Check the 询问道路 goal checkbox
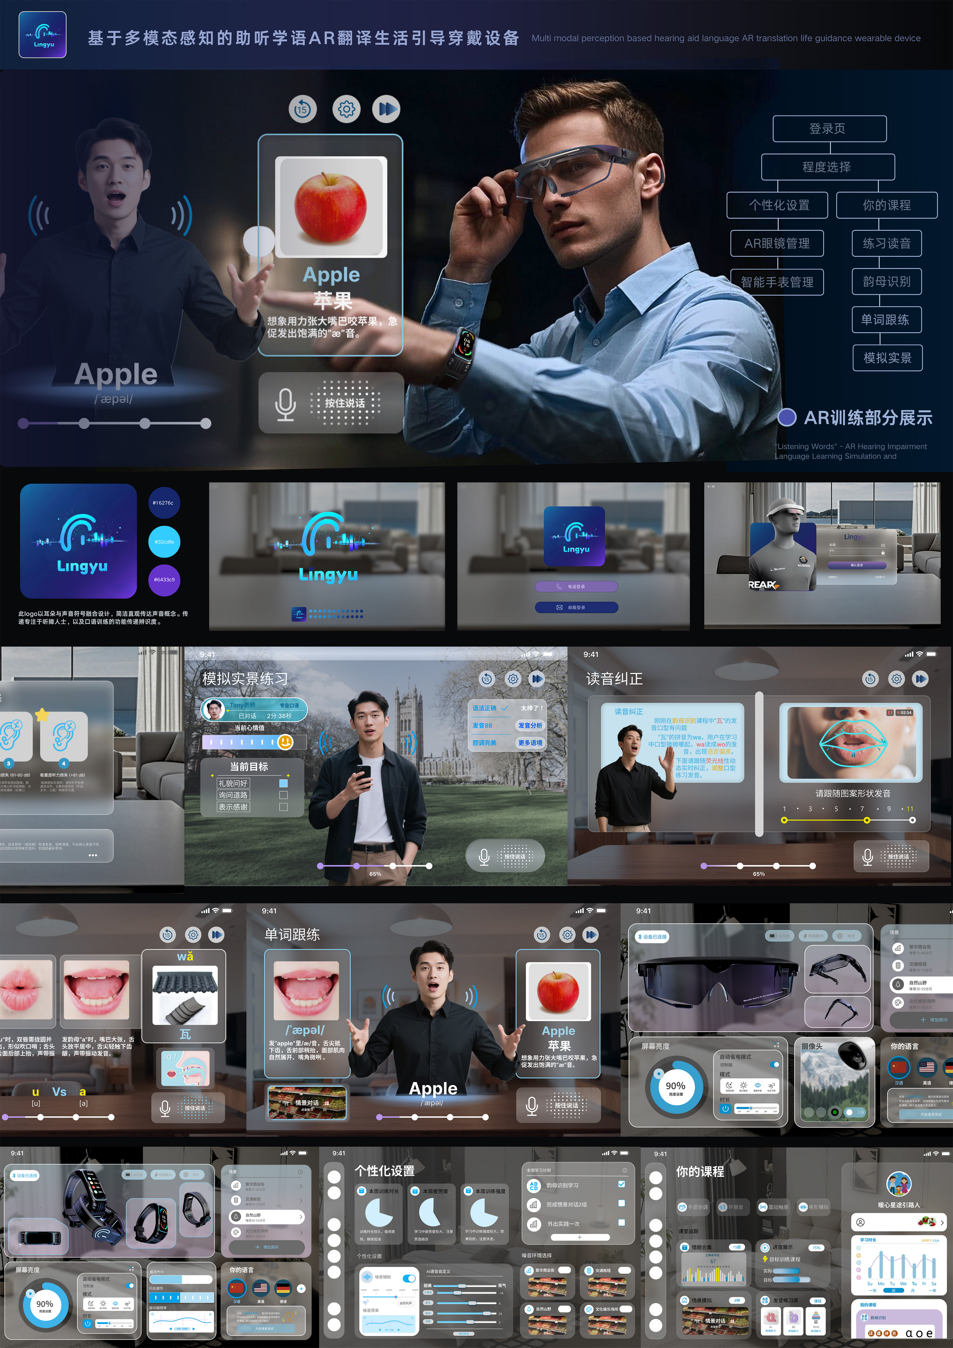The width and height of the screenshot is (953, 1348). tap(283, 795)
